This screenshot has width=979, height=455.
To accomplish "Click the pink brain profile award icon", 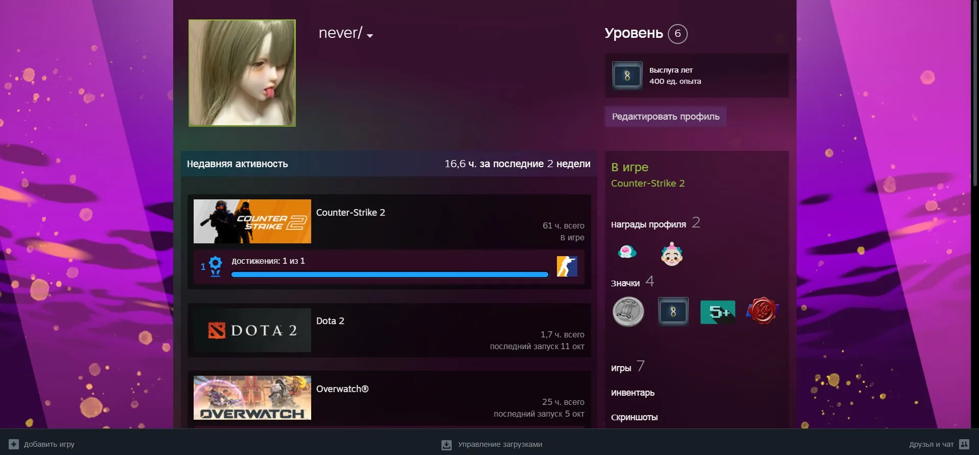I will pyautogui.click(x=627, y=252).
